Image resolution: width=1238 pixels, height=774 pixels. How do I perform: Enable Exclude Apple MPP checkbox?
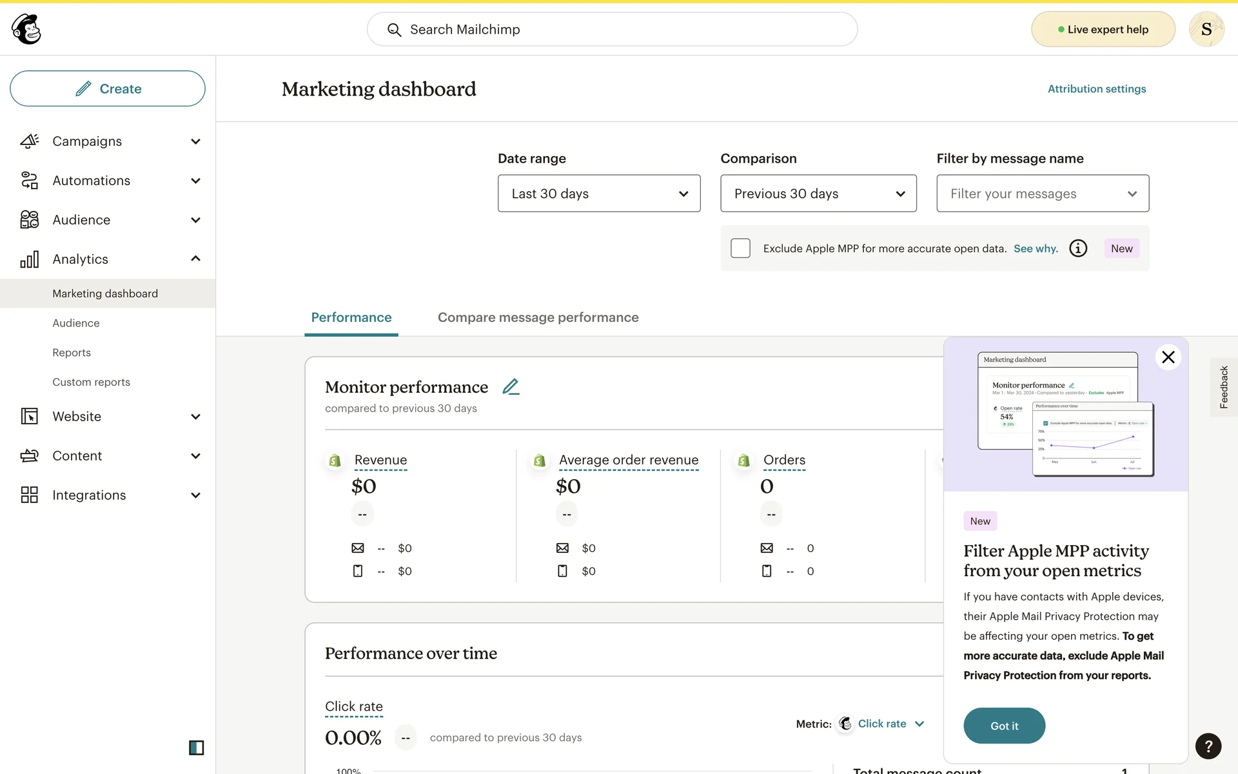coord(740,248)
